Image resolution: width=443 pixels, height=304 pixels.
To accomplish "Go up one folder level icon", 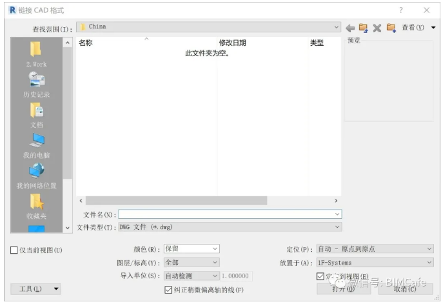I will point(363,28).
